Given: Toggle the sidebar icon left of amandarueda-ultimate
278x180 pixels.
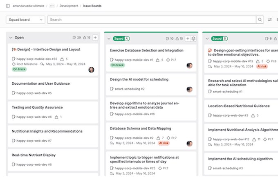Looking at the screenshot, I should coord(8,6).
